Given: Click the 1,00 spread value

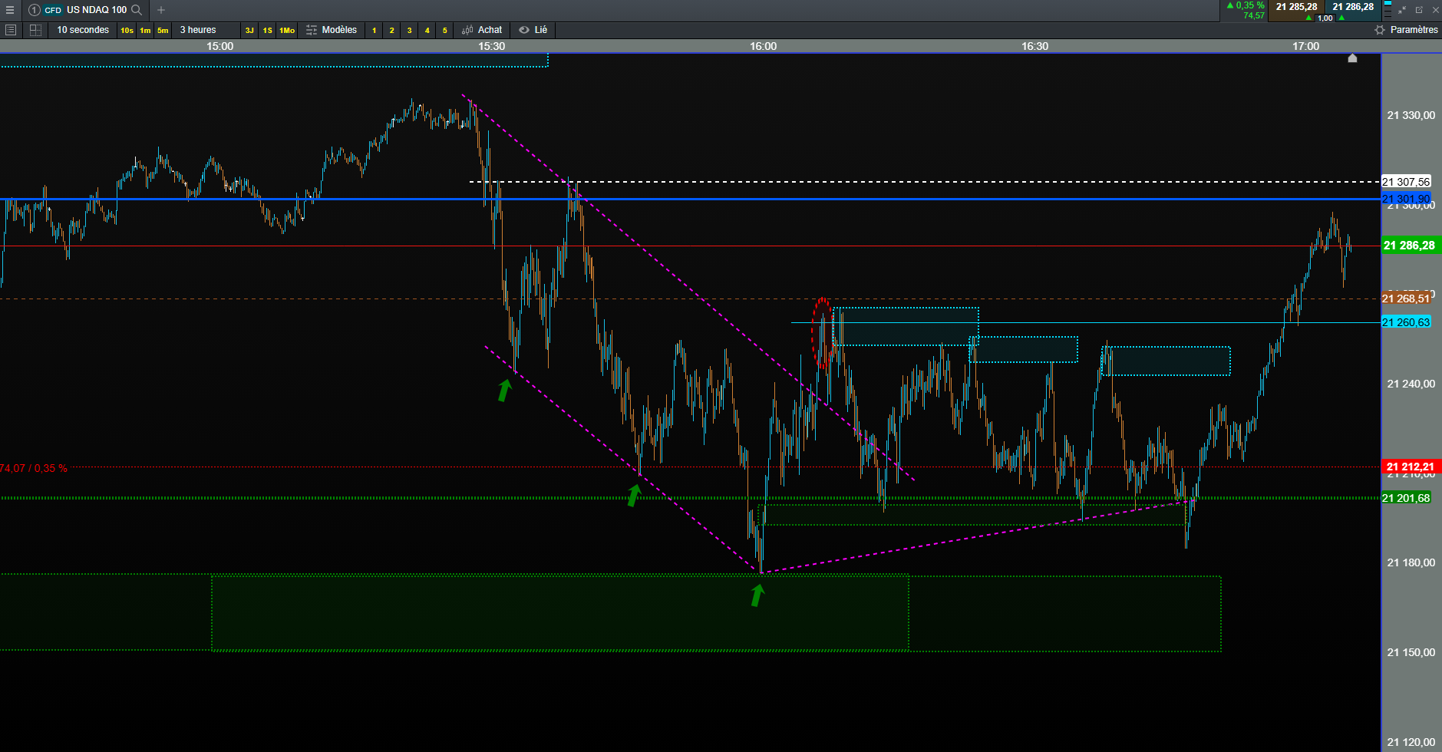Looking at the screenshot, I should point(1325,18).
